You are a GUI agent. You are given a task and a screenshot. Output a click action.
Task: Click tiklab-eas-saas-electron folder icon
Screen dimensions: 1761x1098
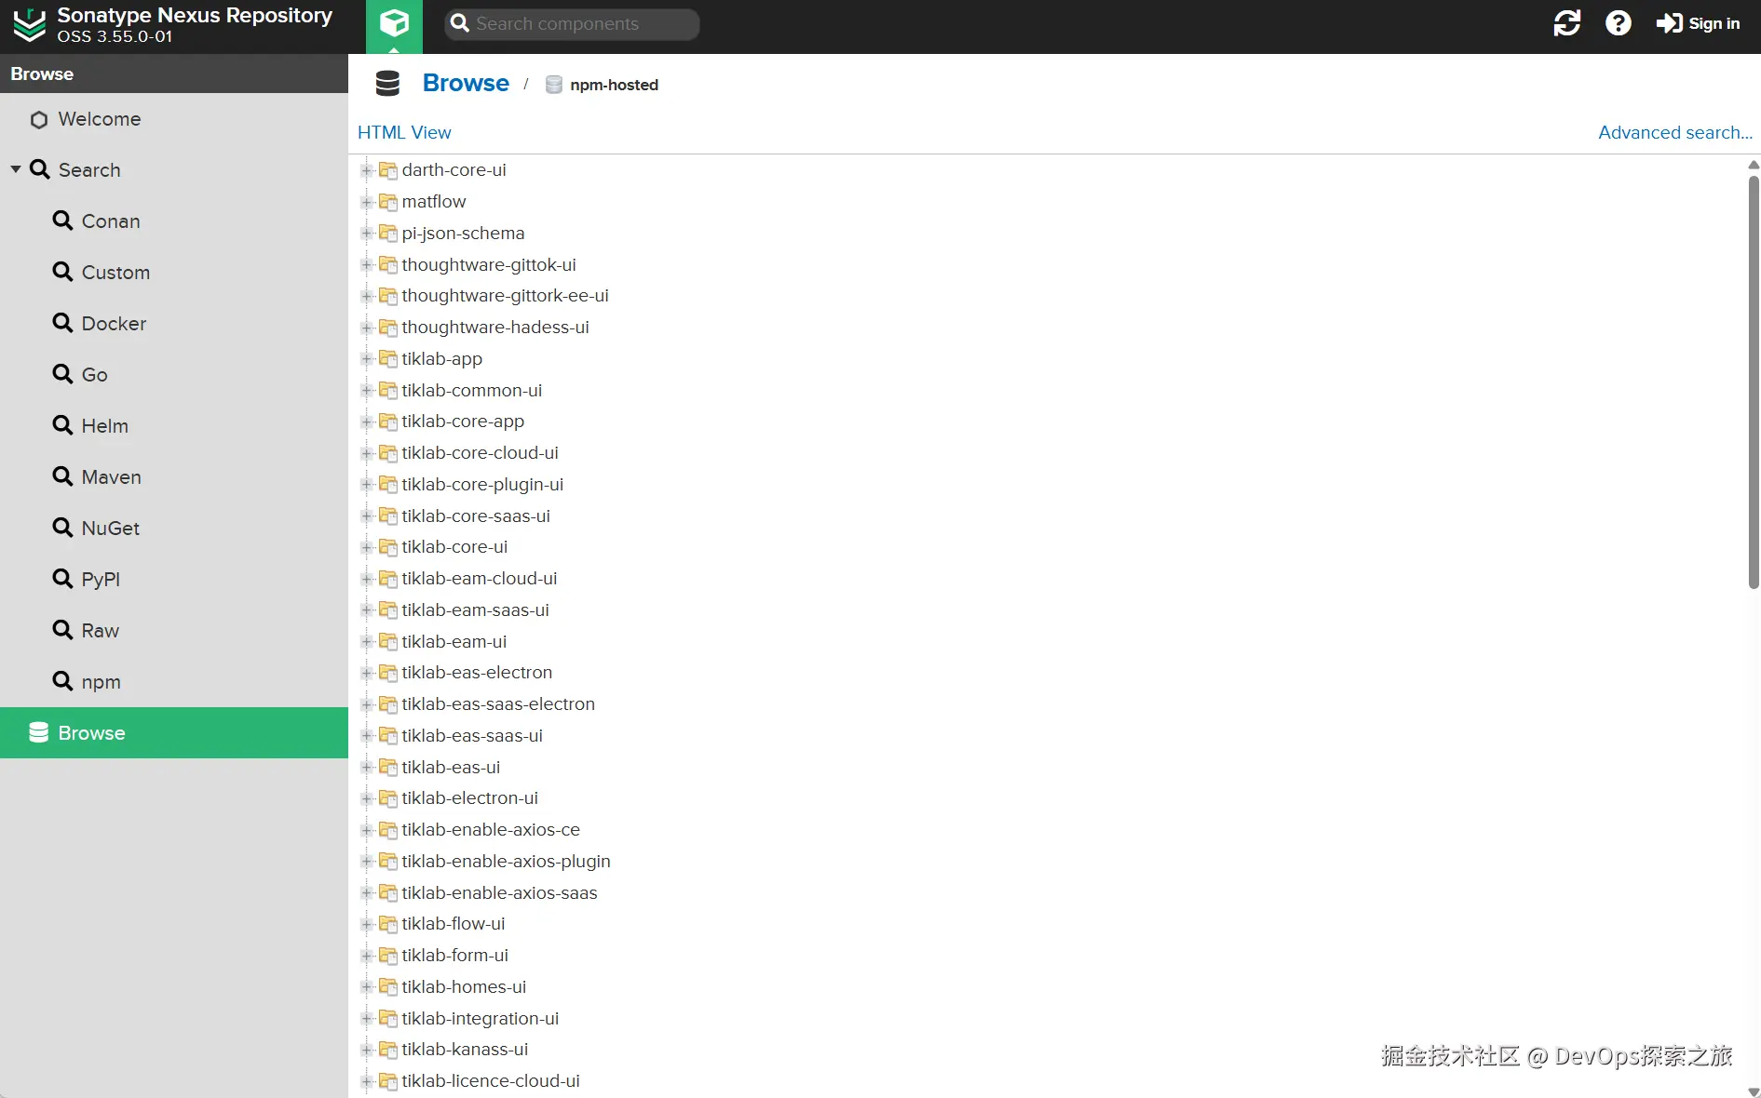click(x=388, y=704)
